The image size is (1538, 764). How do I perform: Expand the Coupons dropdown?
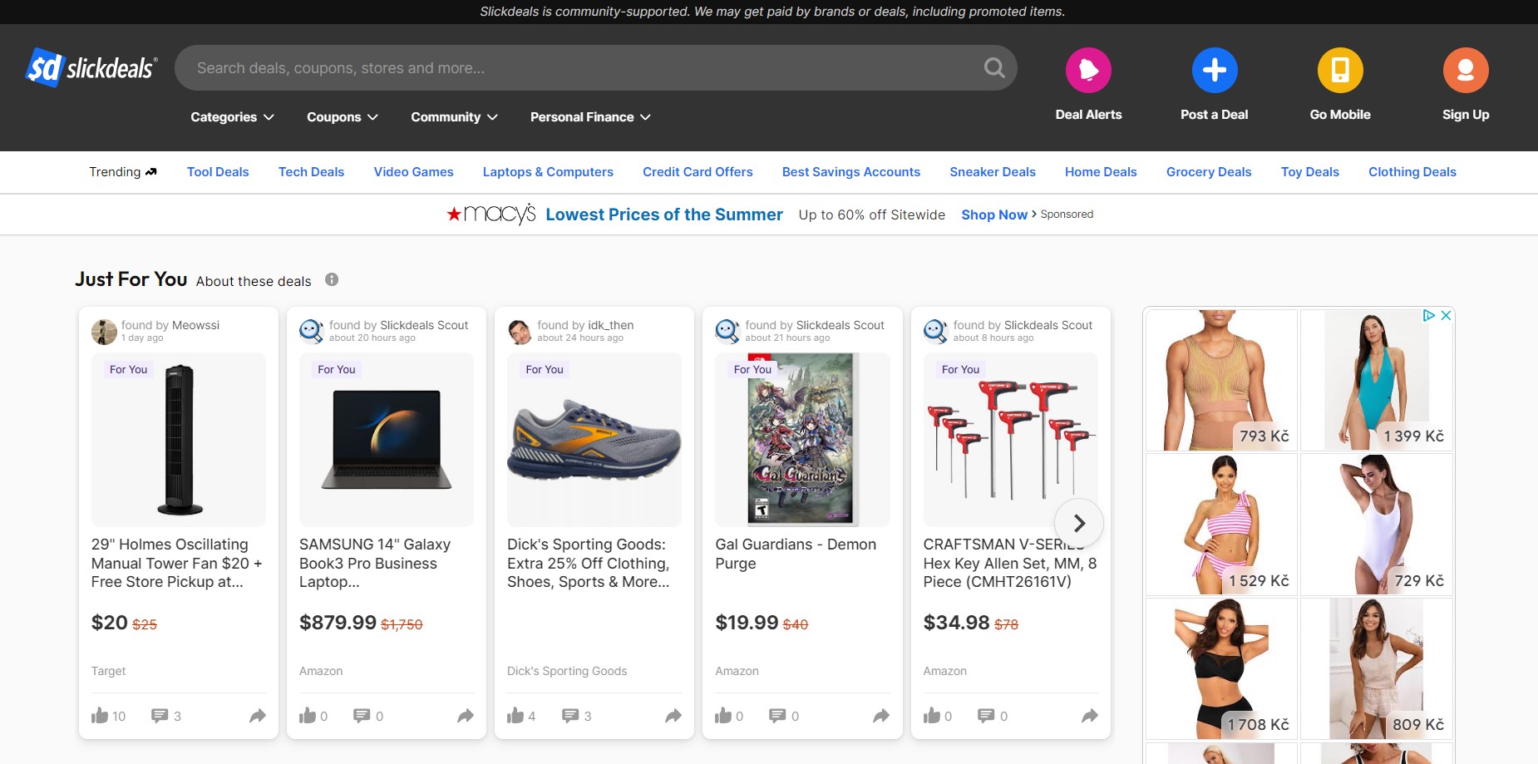tap(343, 117)
